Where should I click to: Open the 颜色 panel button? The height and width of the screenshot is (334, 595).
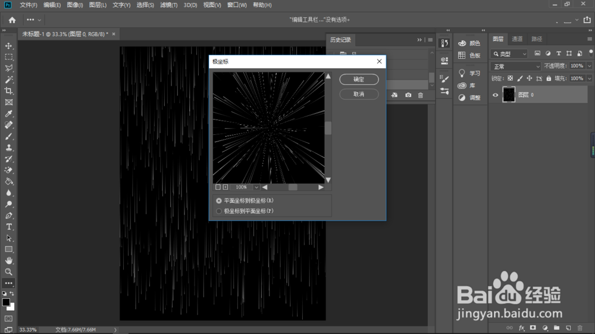tap(469, 43)
